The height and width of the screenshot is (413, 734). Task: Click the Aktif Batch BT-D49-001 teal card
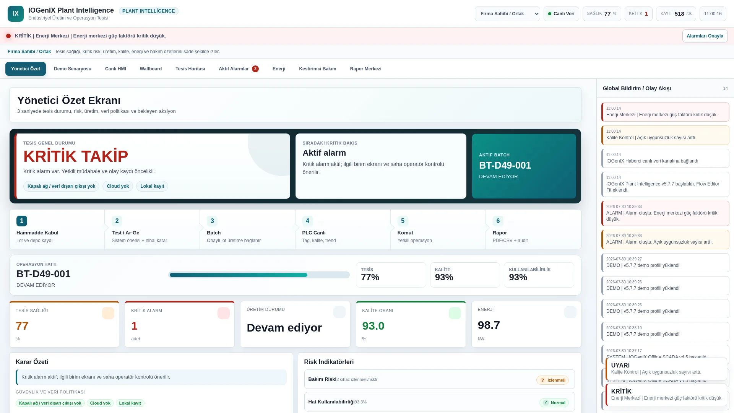[x=524, y=166]
